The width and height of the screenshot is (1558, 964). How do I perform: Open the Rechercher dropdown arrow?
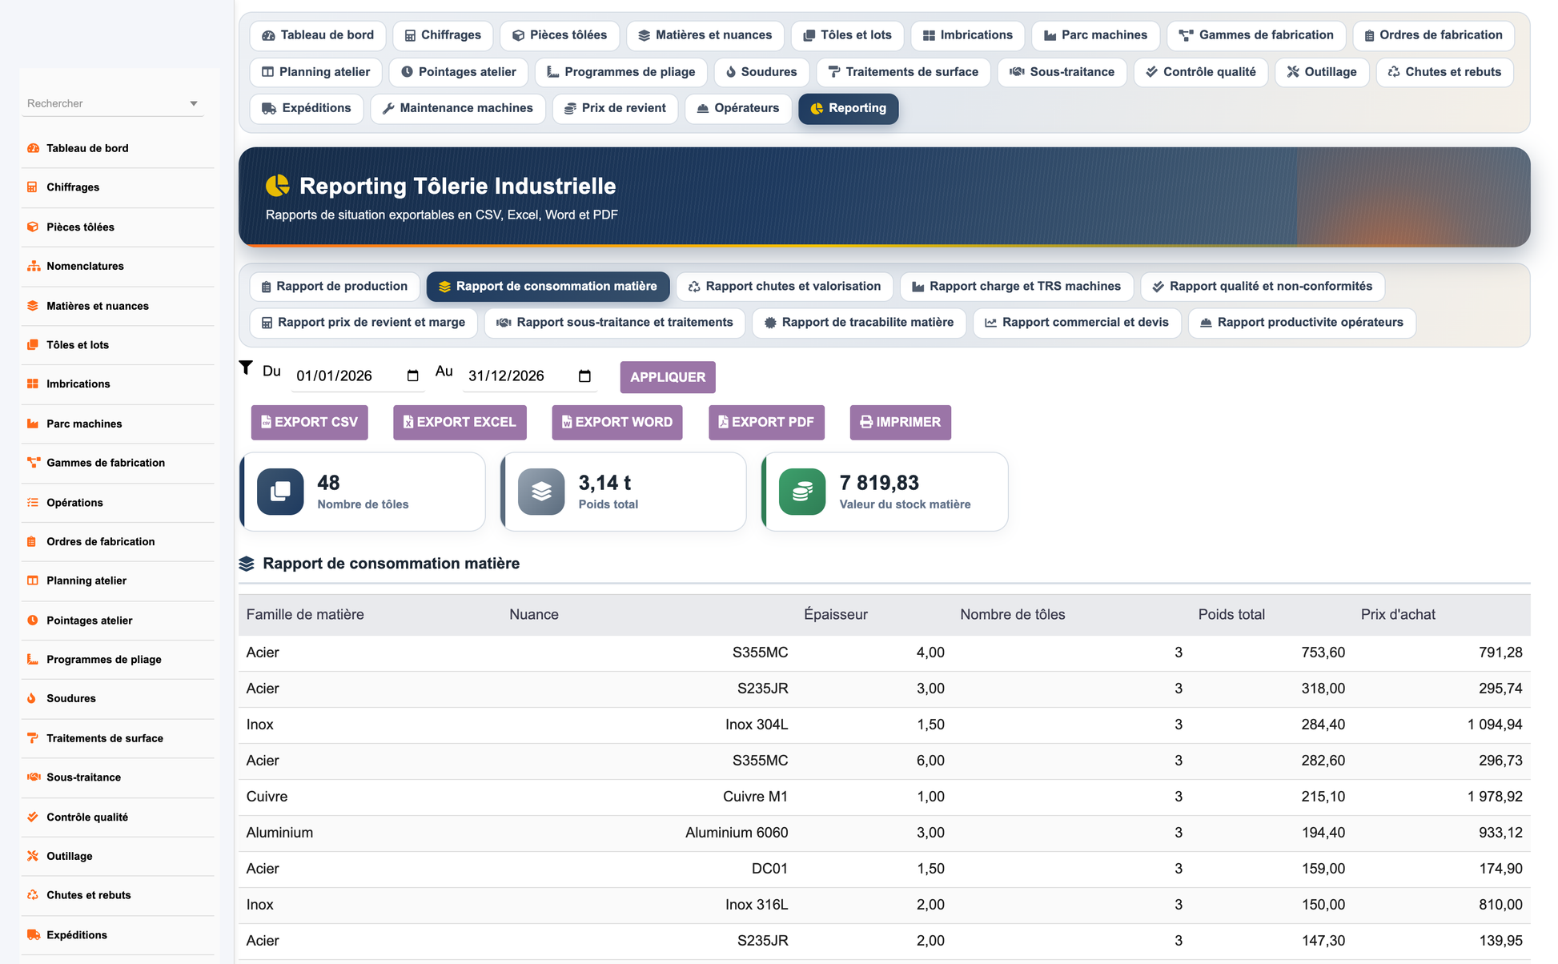(193, 104)
